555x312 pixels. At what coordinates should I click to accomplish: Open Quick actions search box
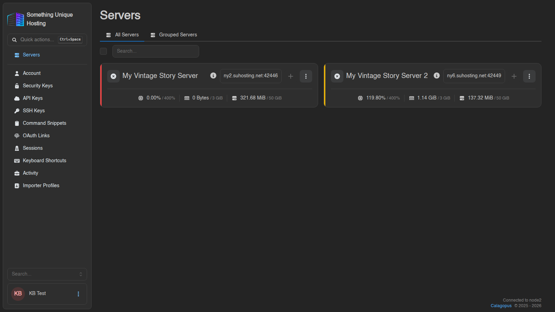coord(47,40)
